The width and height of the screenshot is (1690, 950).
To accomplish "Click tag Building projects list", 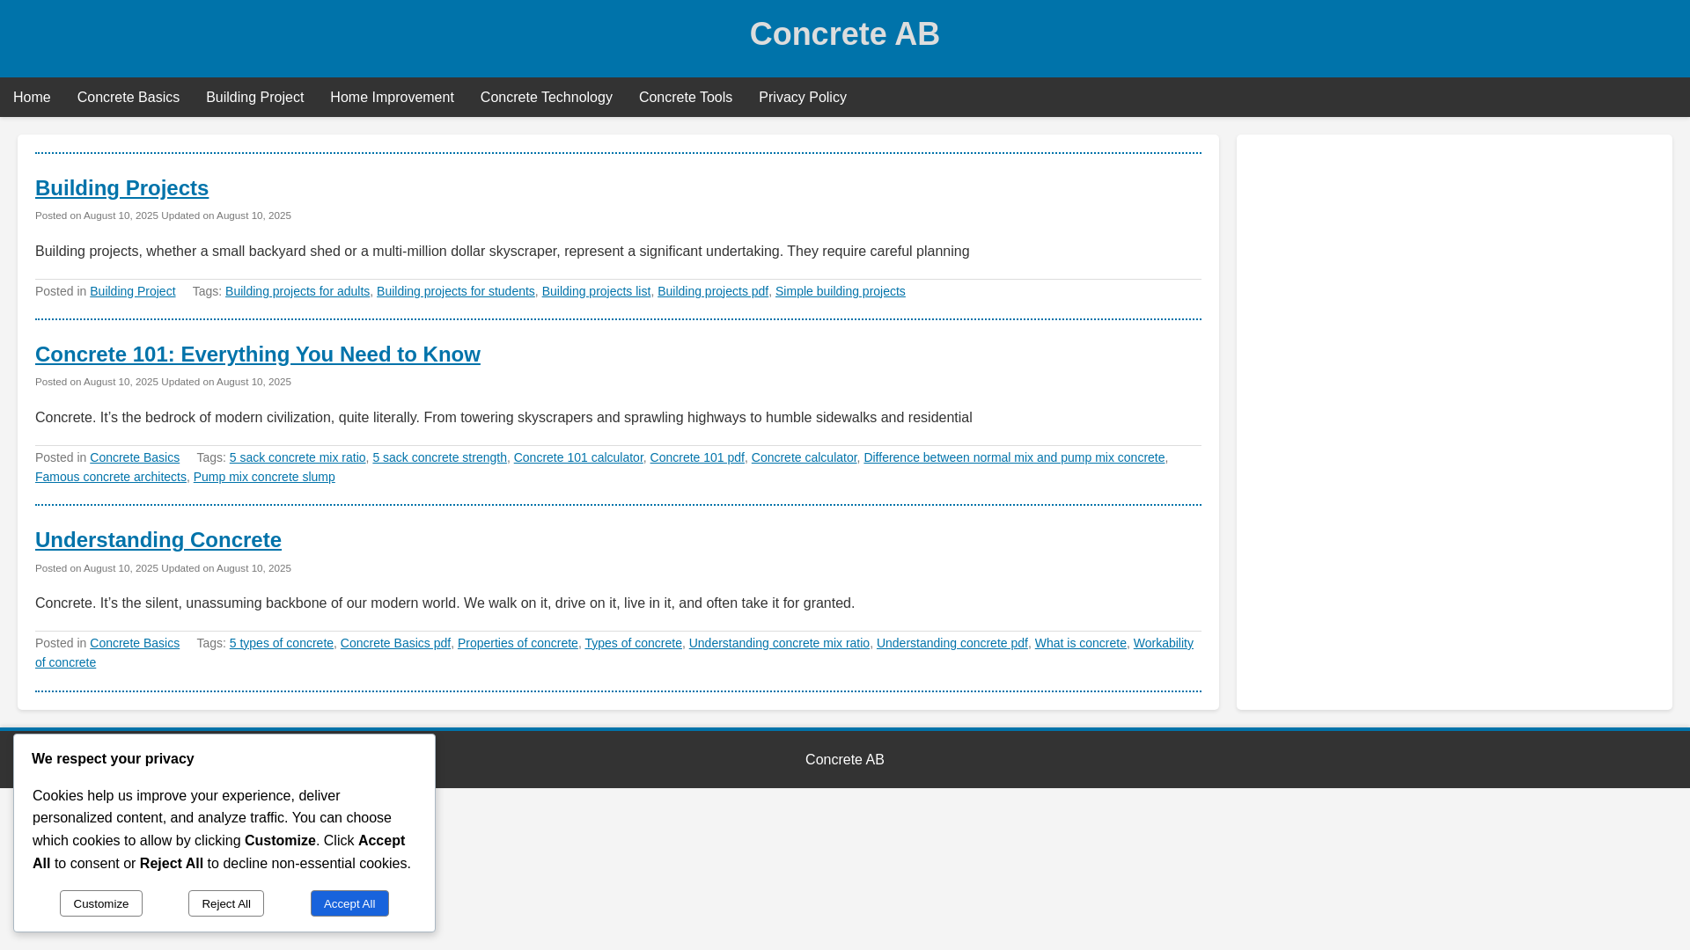I will pos(596,291).
